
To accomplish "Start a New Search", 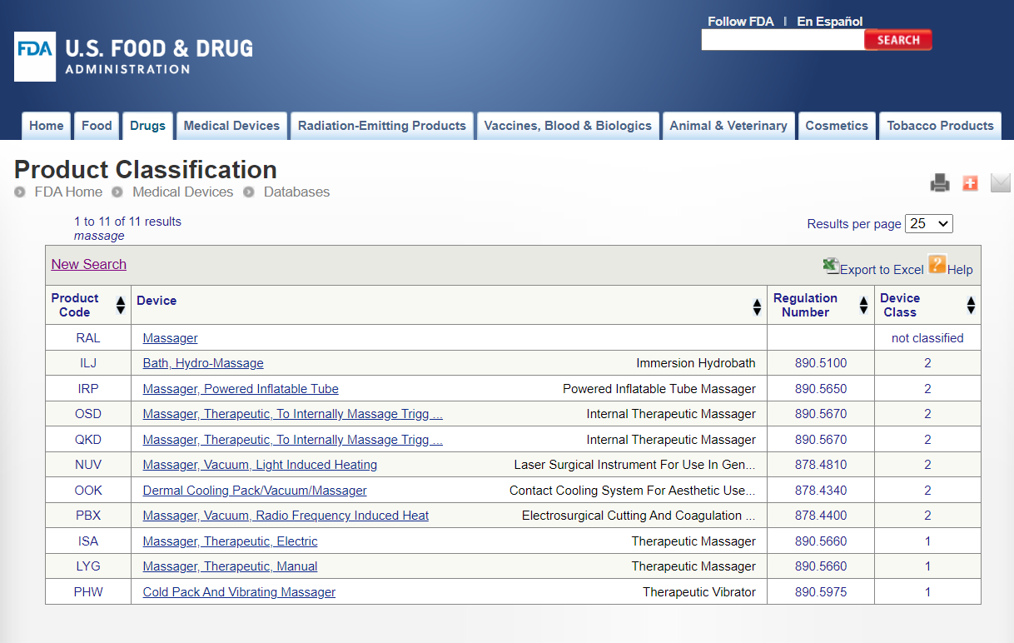I will pyautogui.click(x=89, y=264).
